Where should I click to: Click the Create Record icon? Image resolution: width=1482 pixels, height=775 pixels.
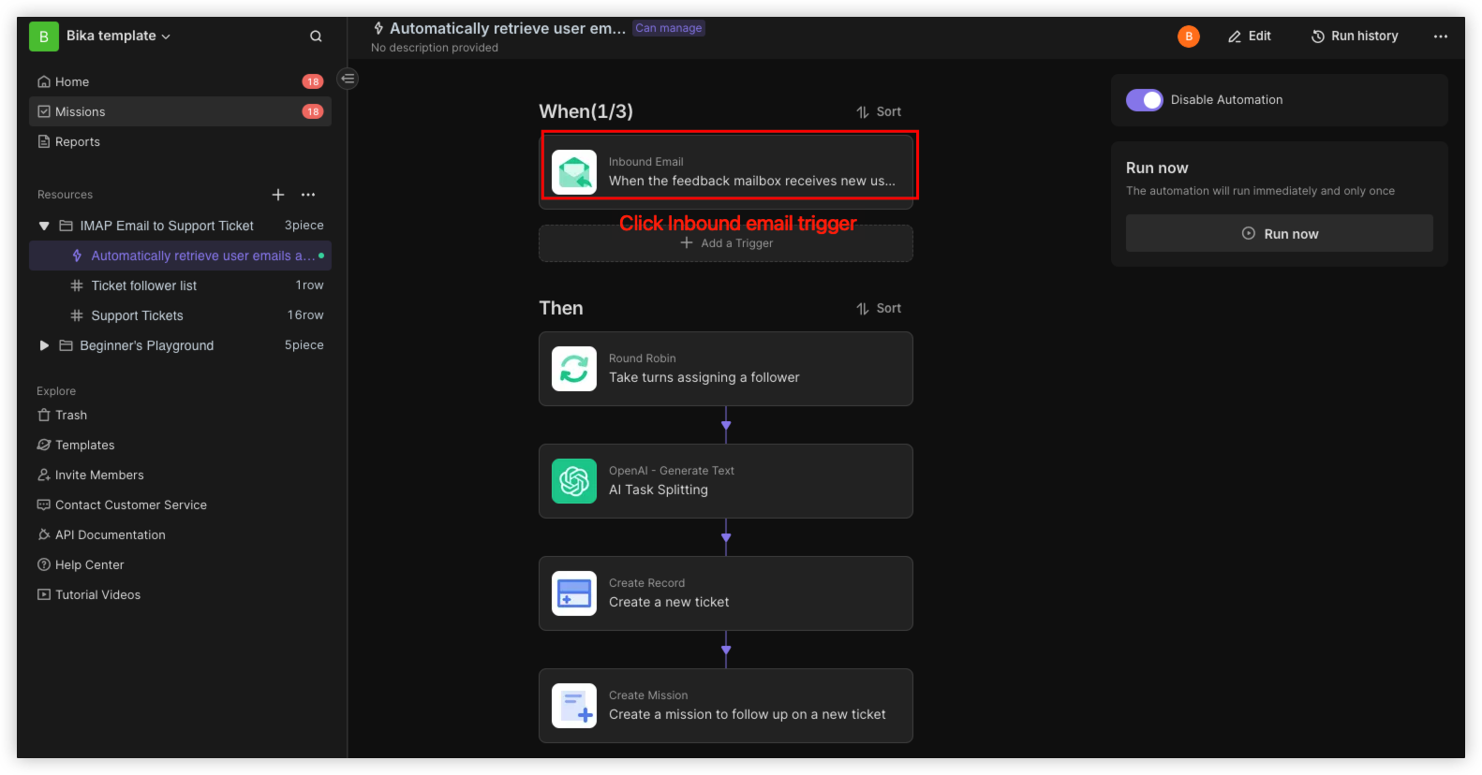pyautogui.click(x=574, y=593)
